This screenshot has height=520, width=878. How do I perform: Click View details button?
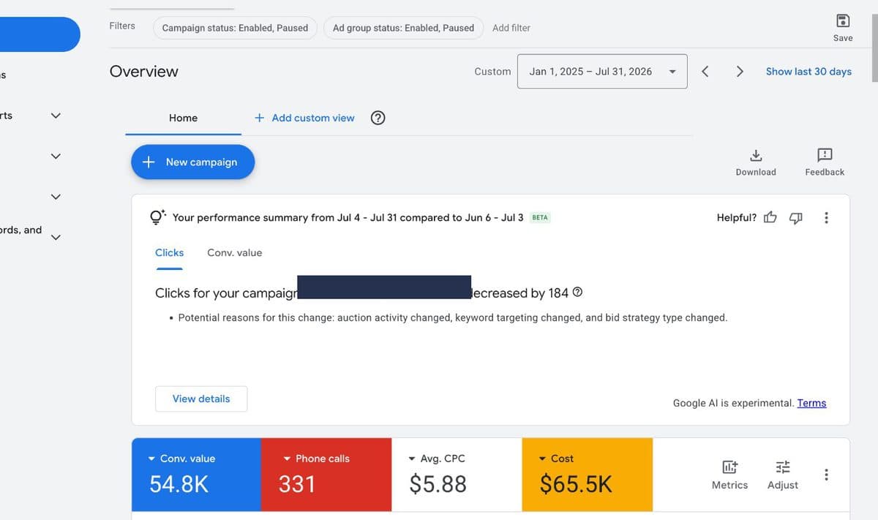pyautogui.click(x=201, y=399)
